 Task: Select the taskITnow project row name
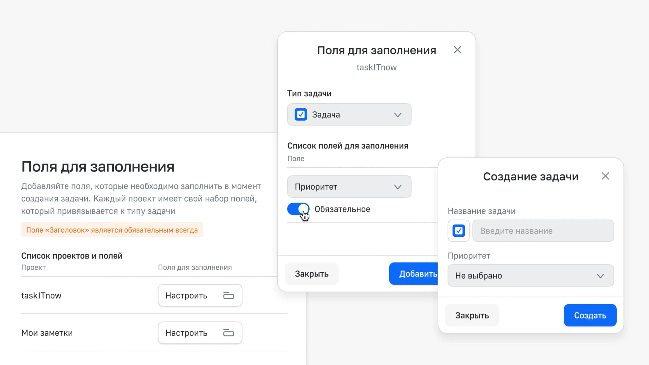click(41, 296)
